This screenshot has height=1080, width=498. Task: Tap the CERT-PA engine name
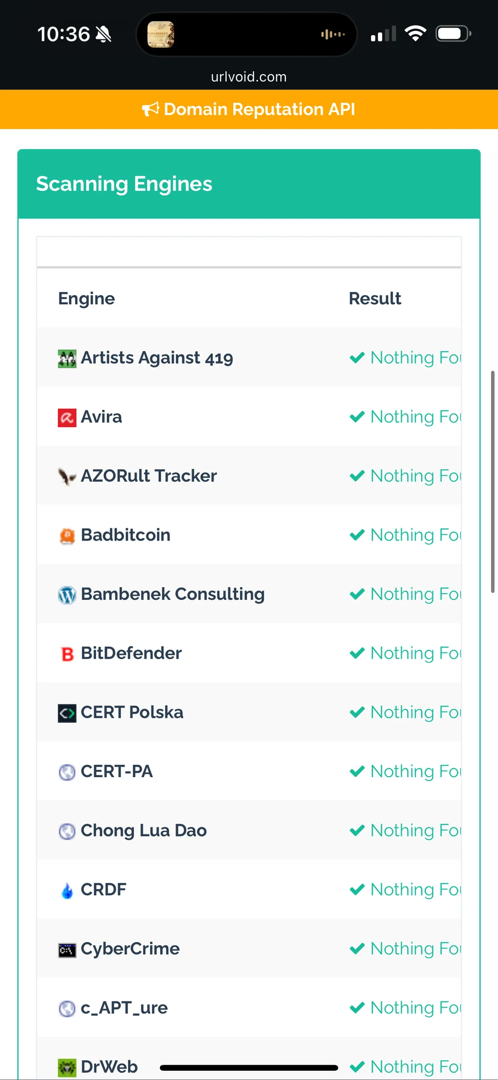(x=117, y=772)
